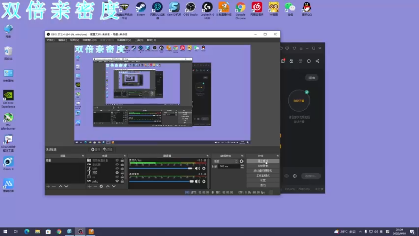
Task: Pop out the 混音器 dock via header icon
Action: click(207, 156)
